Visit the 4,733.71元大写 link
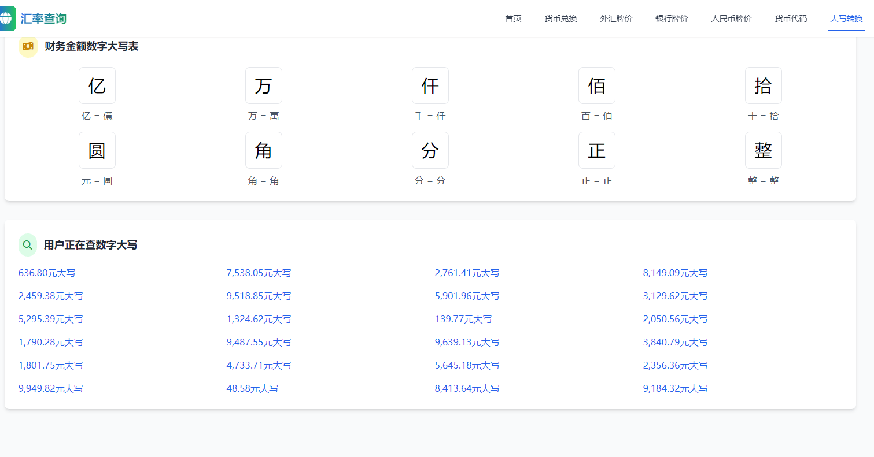The width and height of the screenshot is (874, 457). point(259,365)
